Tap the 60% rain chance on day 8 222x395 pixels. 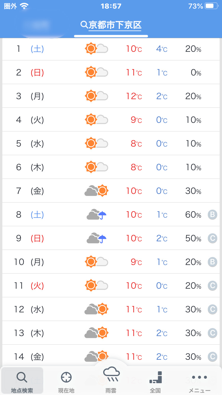(x=193, y=215)
